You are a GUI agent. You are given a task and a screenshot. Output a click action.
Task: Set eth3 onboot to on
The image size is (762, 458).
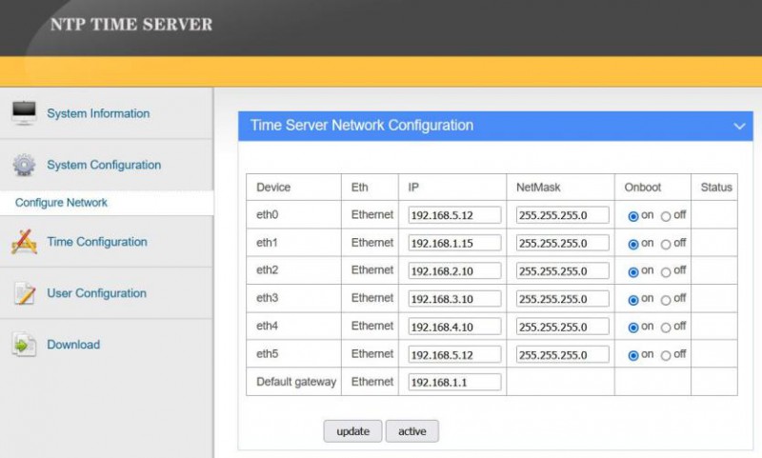632,300
